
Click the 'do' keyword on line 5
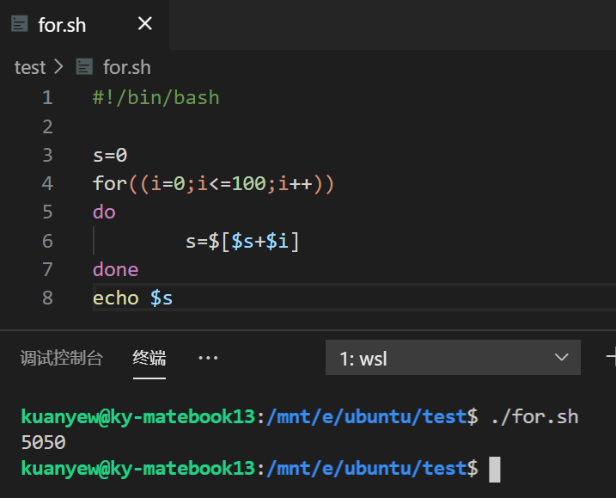pyautogui.click(x=104, y=212)
